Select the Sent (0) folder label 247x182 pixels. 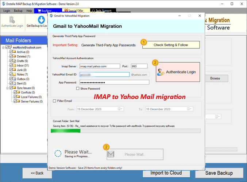pos(22,83)
